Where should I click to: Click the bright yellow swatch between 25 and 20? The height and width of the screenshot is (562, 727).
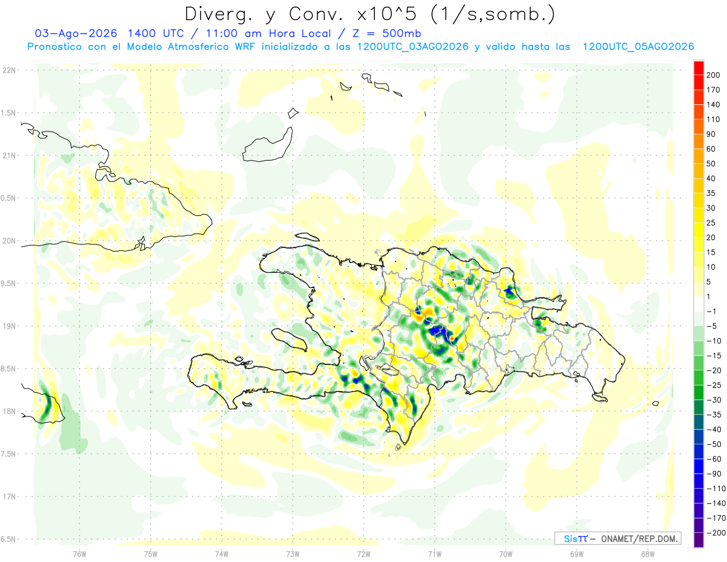point(699,230)
